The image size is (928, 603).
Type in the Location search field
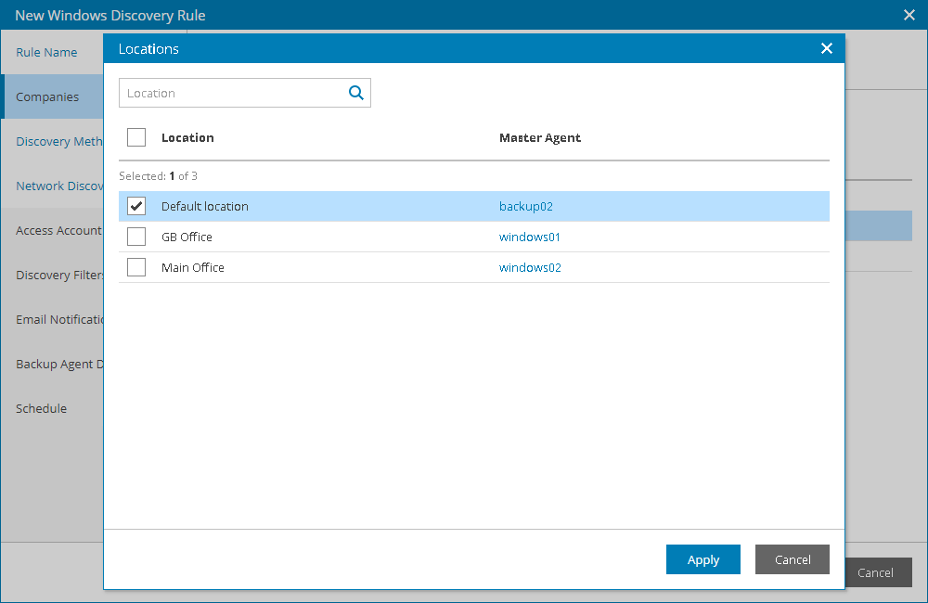tap(232, 93)
